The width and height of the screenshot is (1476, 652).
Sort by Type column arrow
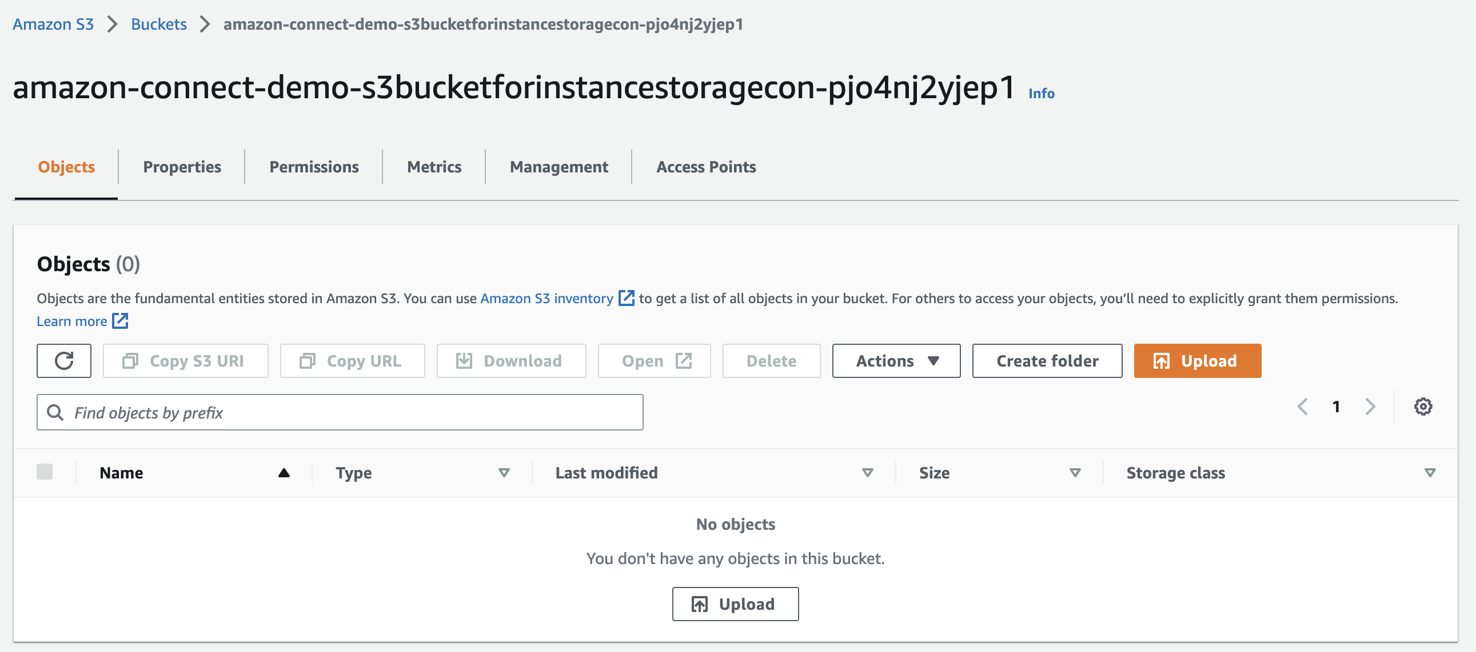point(504,473)
